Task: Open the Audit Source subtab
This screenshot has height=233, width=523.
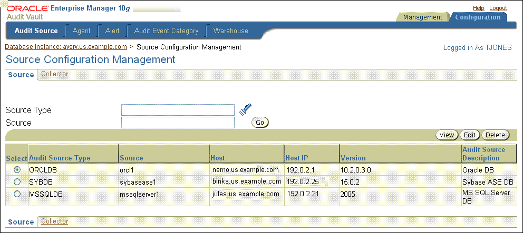Action: tap(36, 31)
